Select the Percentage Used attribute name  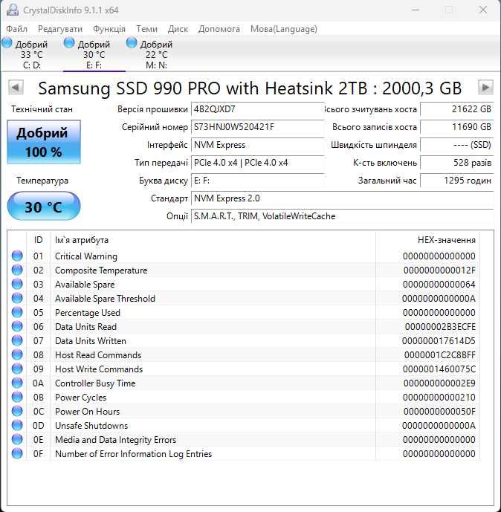pyautogui.click(x=88, y=313)
